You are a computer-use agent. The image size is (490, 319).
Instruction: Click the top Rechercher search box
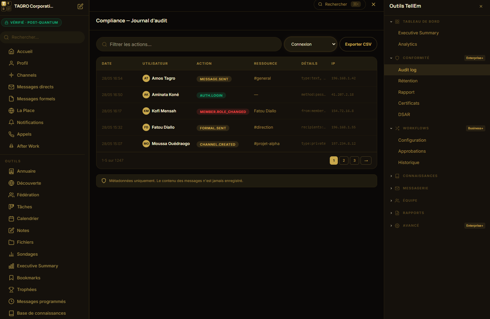click(x=339, y=4)
